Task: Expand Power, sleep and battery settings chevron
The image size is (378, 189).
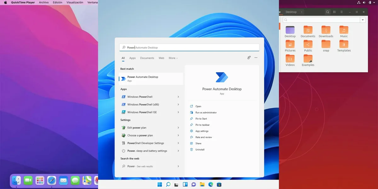Action: (x=178, y=151)
